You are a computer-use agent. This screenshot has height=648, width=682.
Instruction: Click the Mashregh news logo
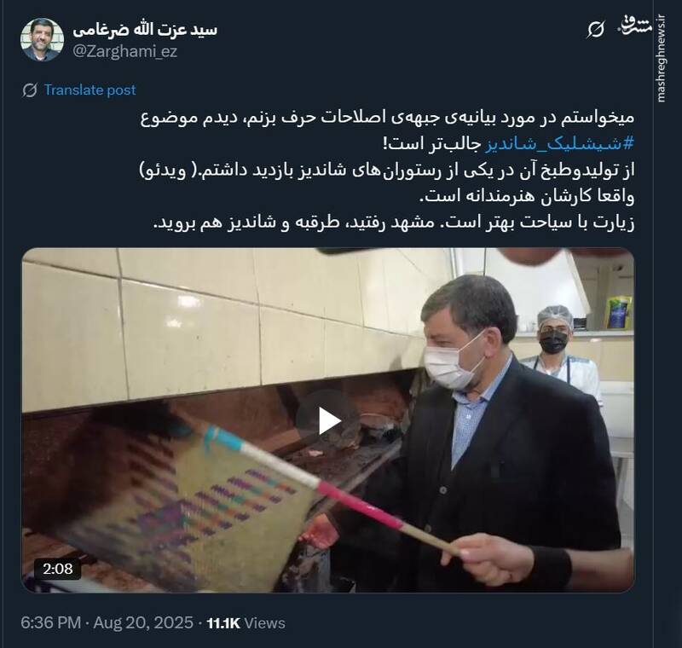(636, 26)
